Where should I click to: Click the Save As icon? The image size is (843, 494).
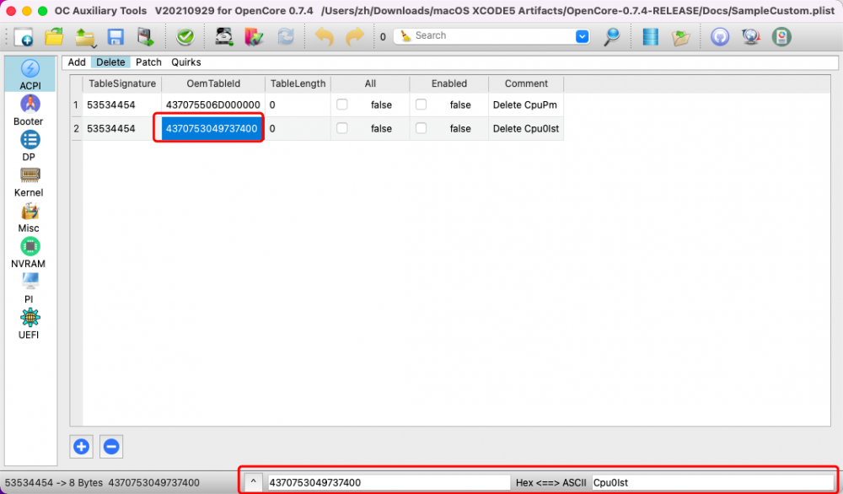point(146,36)
